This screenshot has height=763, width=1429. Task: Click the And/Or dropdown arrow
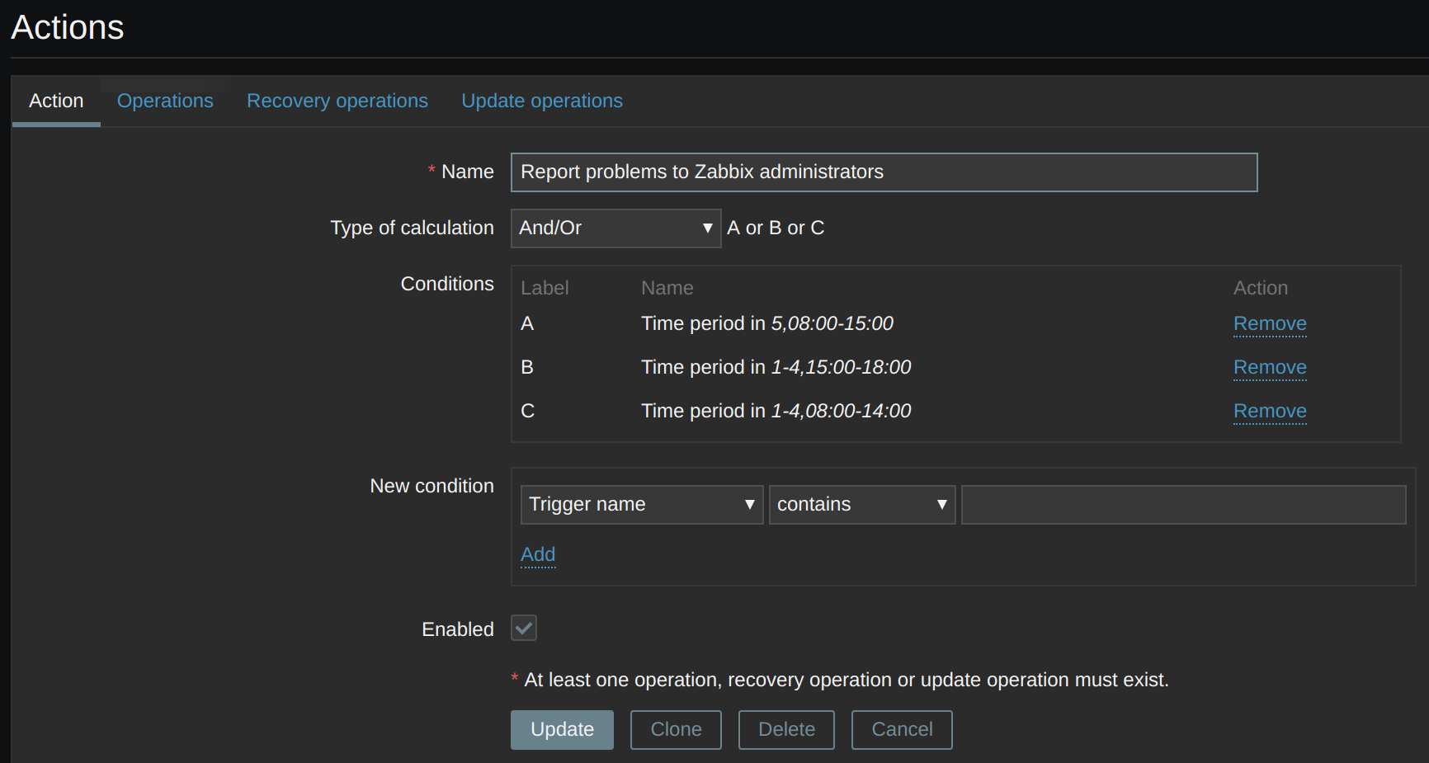click(707, 228)
